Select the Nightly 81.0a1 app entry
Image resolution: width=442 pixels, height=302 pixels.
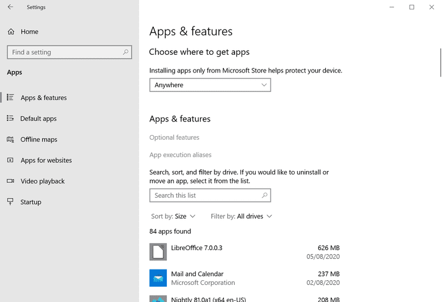[x=245, y=298]
